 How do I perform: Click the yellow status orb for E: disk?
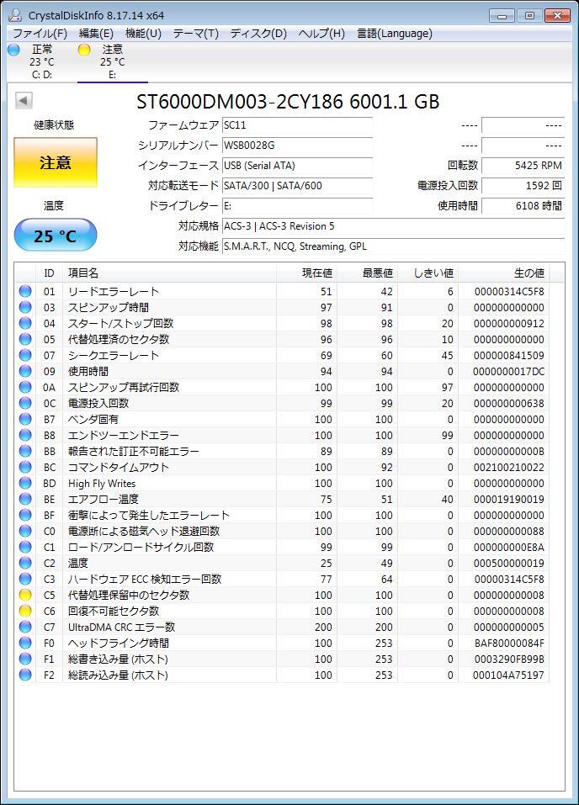pyautogui.click(x=84, y=50)
